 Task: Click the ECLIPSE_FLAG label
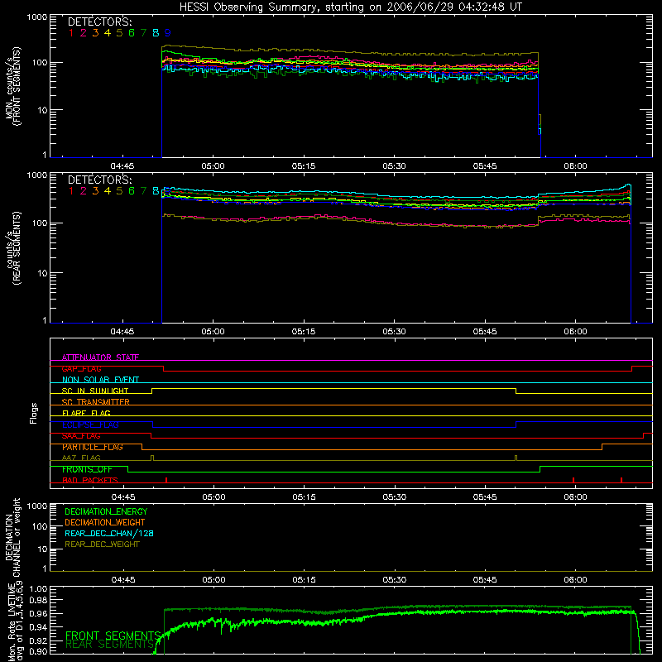[x=90, y=425]
